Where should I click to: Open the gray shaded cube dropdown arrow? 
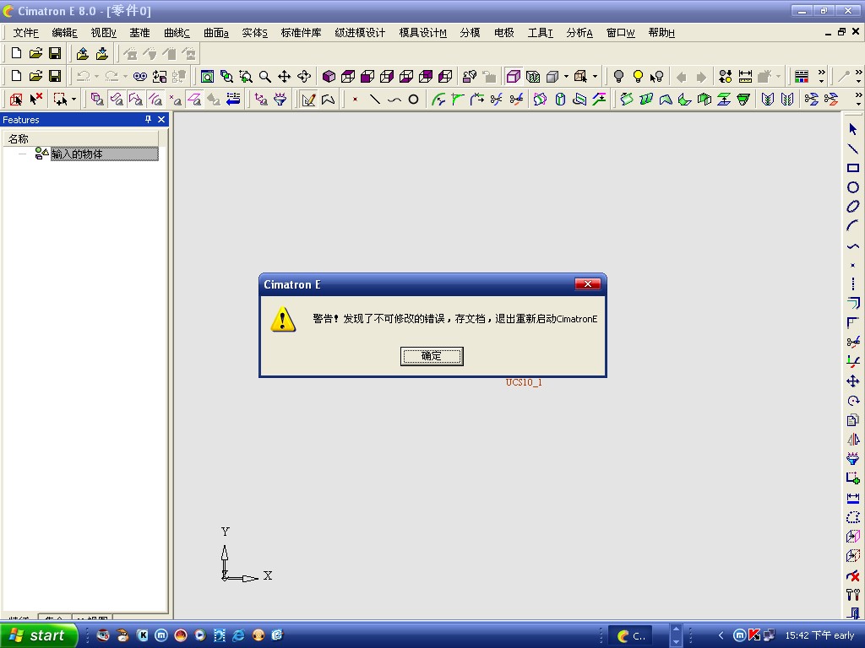coord(566,77)
